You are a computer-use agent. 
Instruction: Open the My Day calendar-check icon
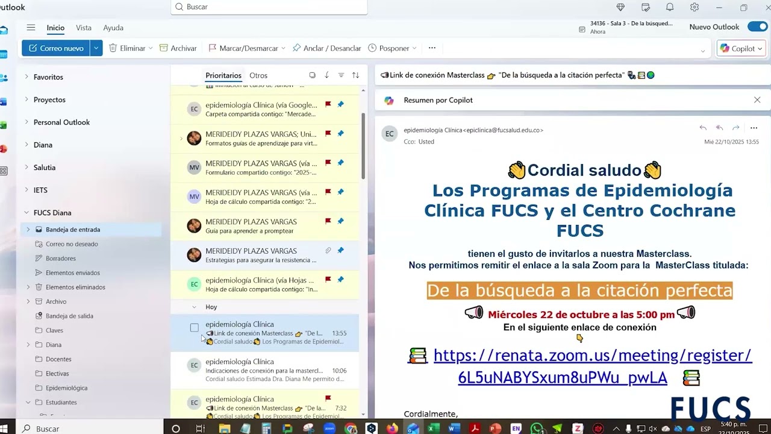[646, 7]
